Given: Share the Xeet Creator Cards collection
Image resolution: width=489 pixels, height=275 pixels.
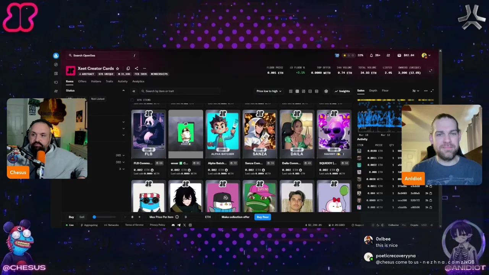Looking at the screenshot, I should [x=136, y=68].
